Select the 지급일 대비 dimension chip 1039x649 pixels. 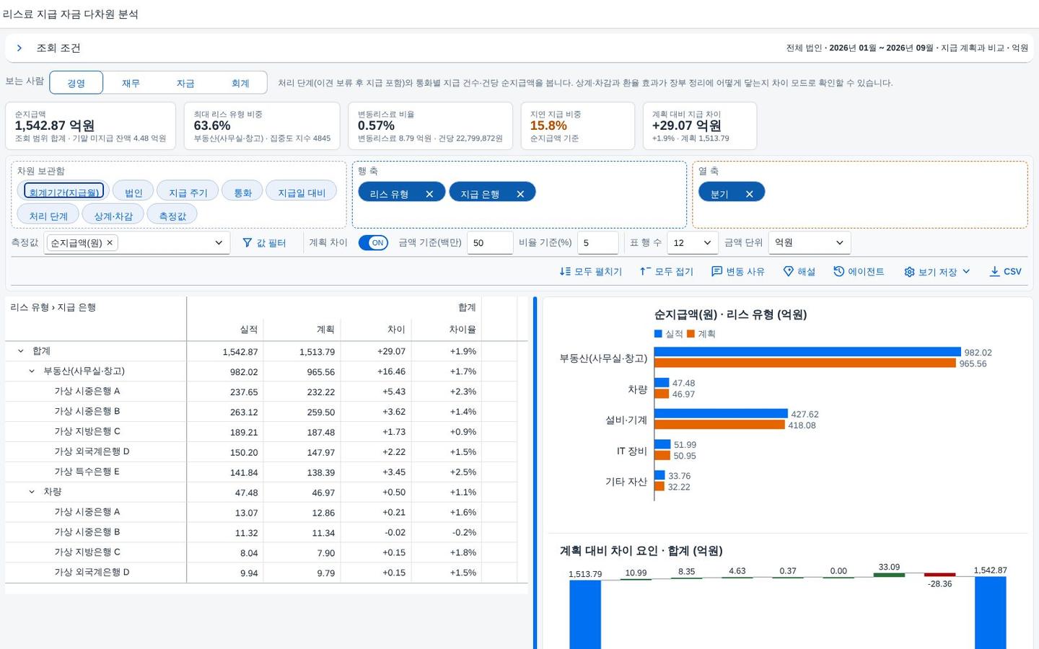(302, 191)
